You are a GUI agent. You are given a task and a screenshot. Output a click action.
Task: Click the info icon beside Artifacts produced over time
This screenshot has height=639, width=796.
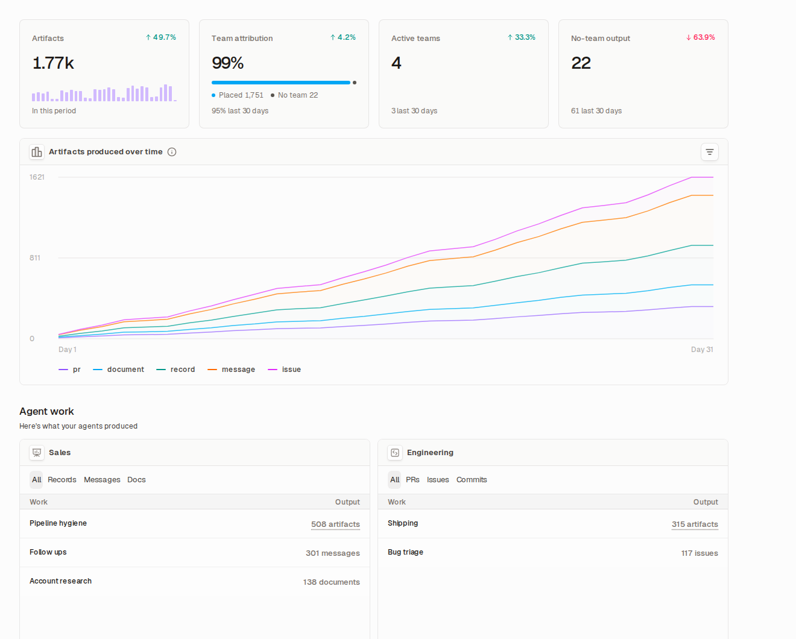[x=172, y=152]
